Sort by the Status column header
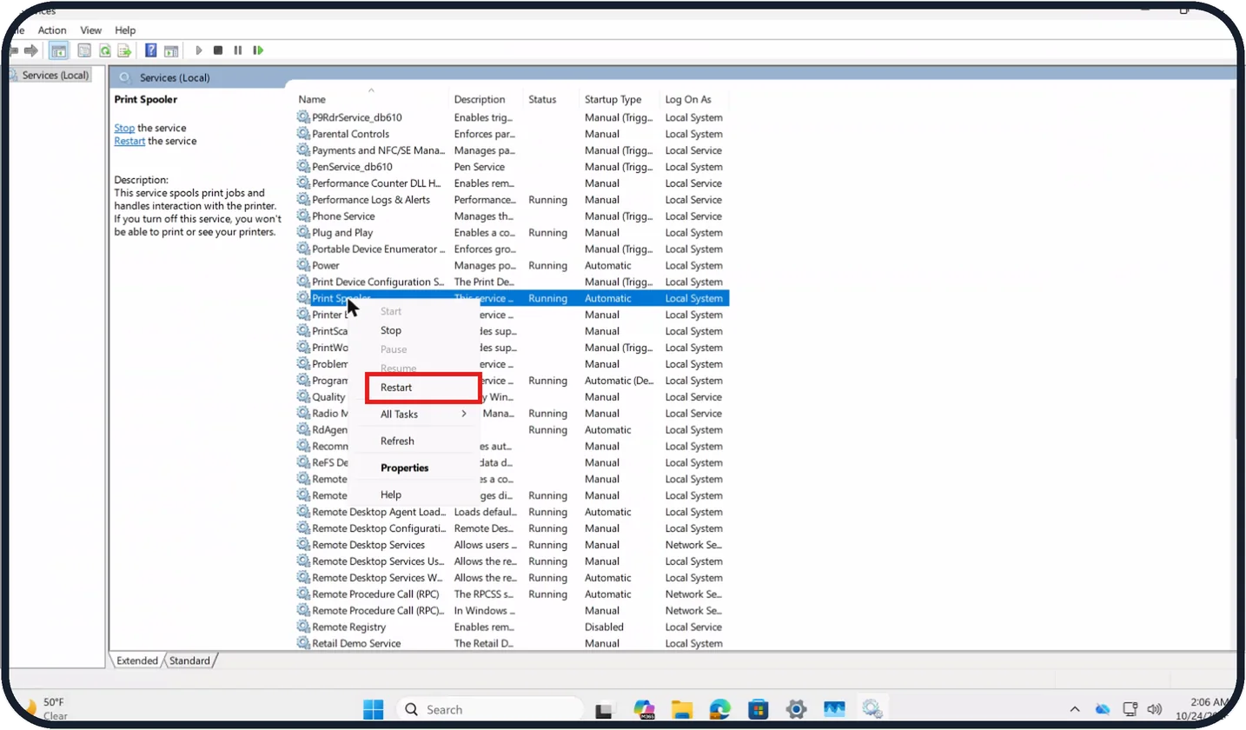1246x730 pixels. [x=551, y=99]
